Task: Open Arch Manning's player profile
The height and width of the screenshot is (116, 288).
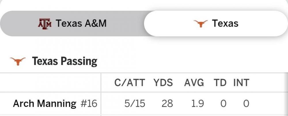Action: click(x=45, y=103)
